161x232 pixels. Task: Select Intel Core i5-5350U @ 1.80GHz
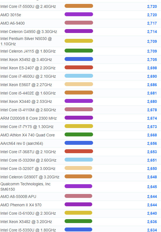tap(28, 230)
